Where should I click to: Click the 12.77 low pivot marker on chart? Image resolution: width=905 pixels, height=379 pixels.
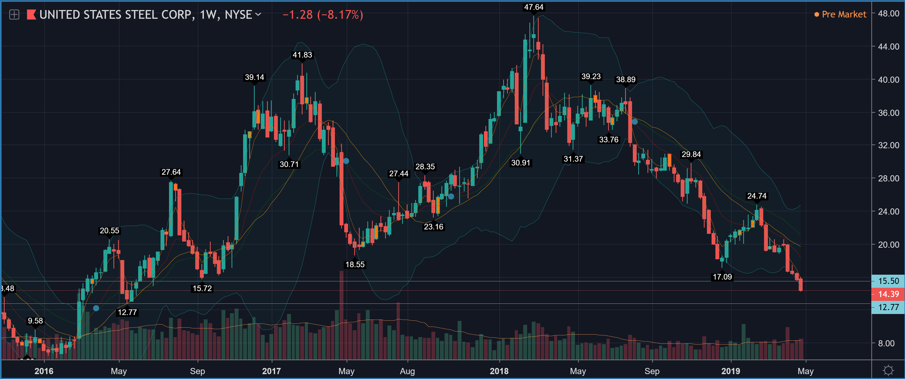[127, 312]
